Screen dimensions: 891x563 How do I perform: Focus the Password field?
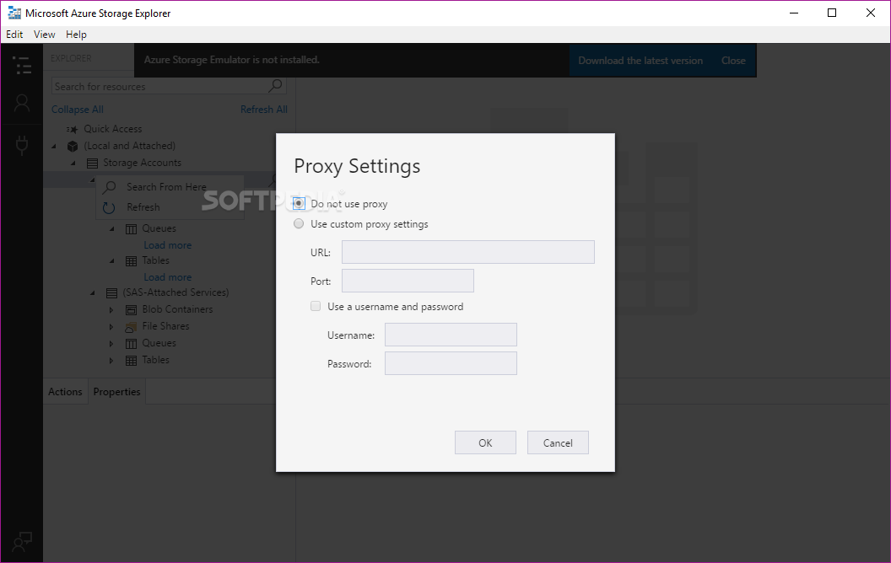tap(451, 363)
